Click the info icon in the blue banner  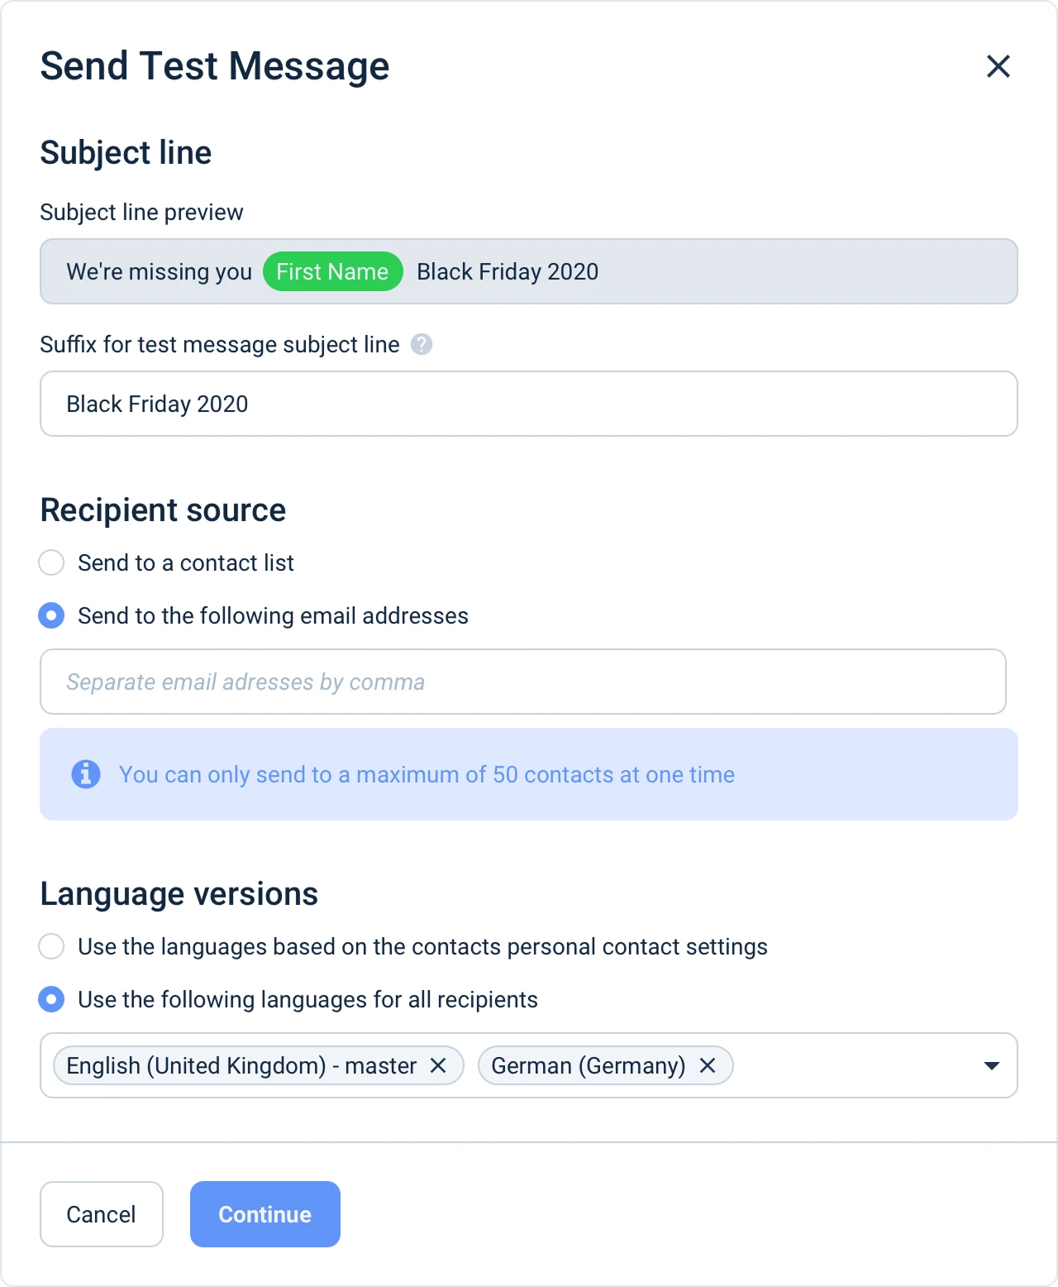pos(86,774)
